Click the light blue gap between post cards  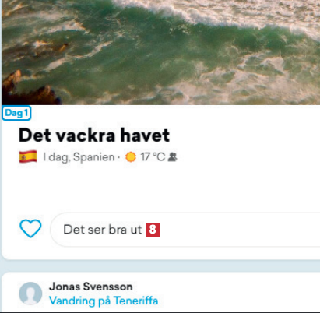coord(160,266)
